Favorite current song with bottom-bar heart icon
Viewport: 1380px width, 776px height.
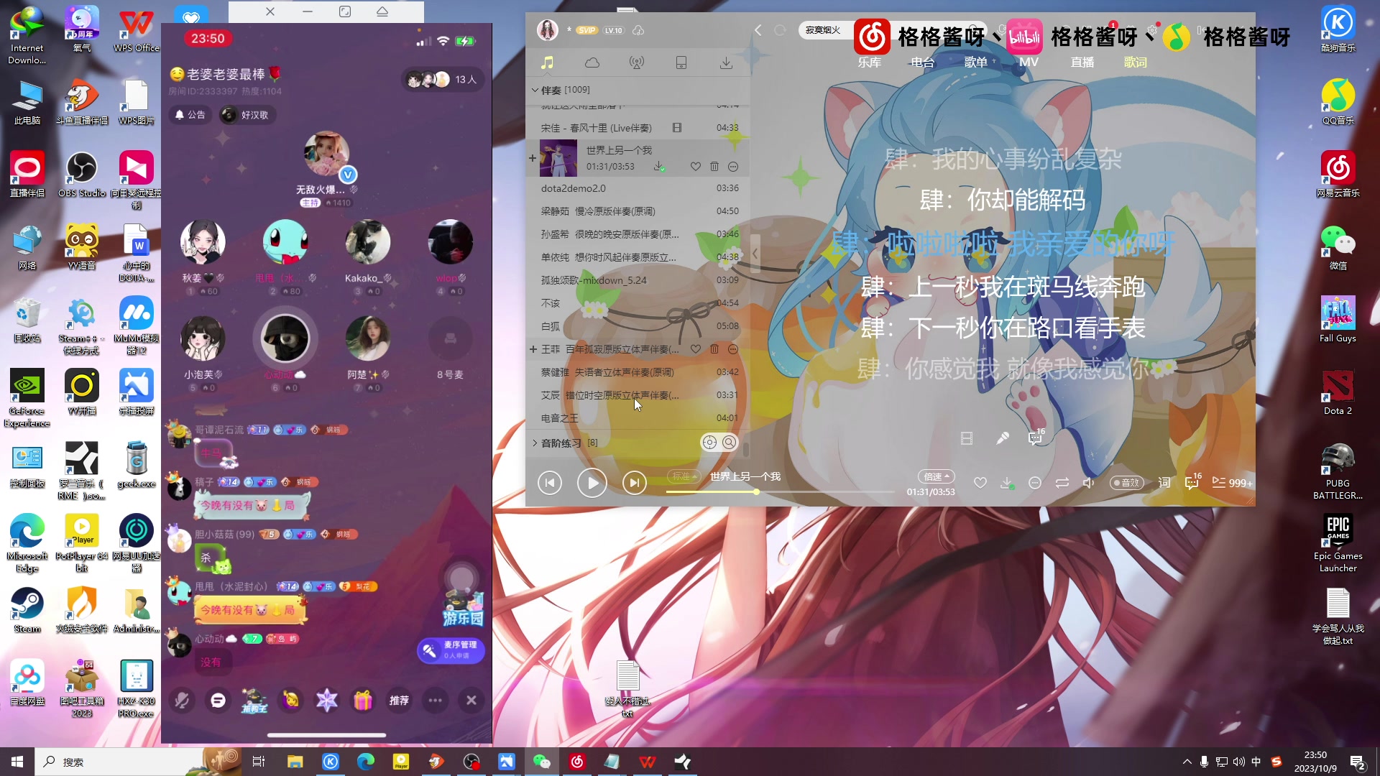point(980,483)
